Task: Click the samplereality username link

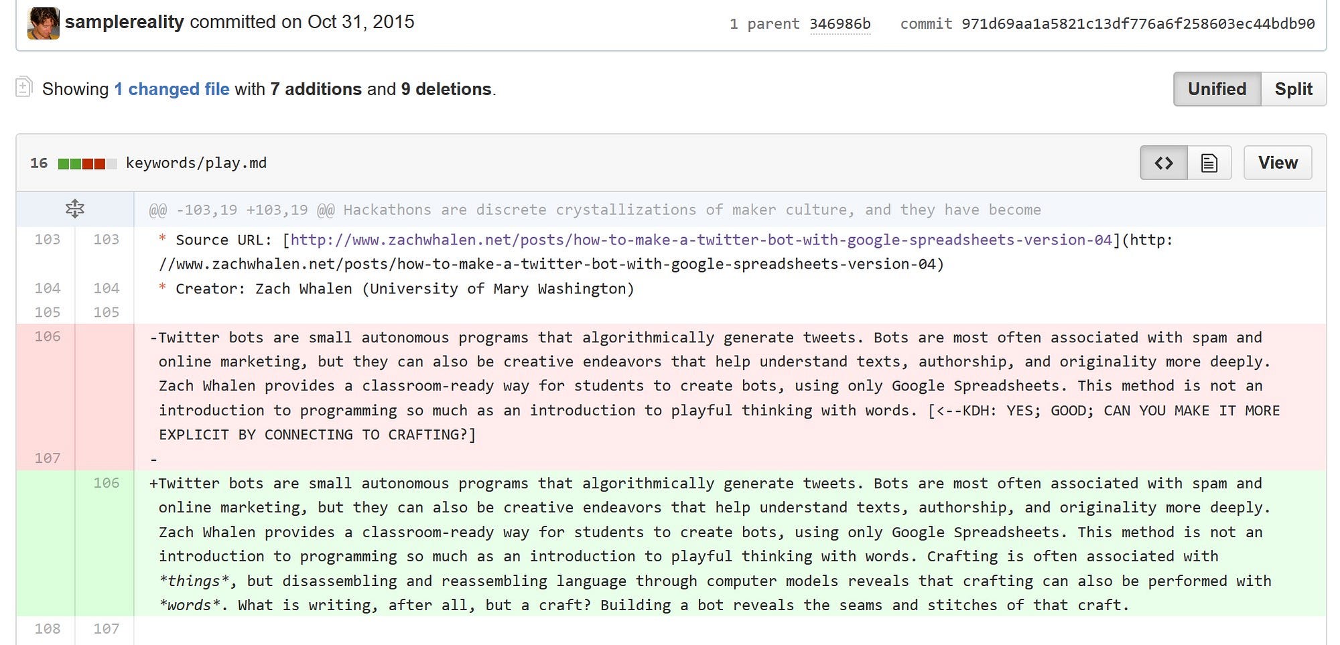Action: tap(124, 22)
